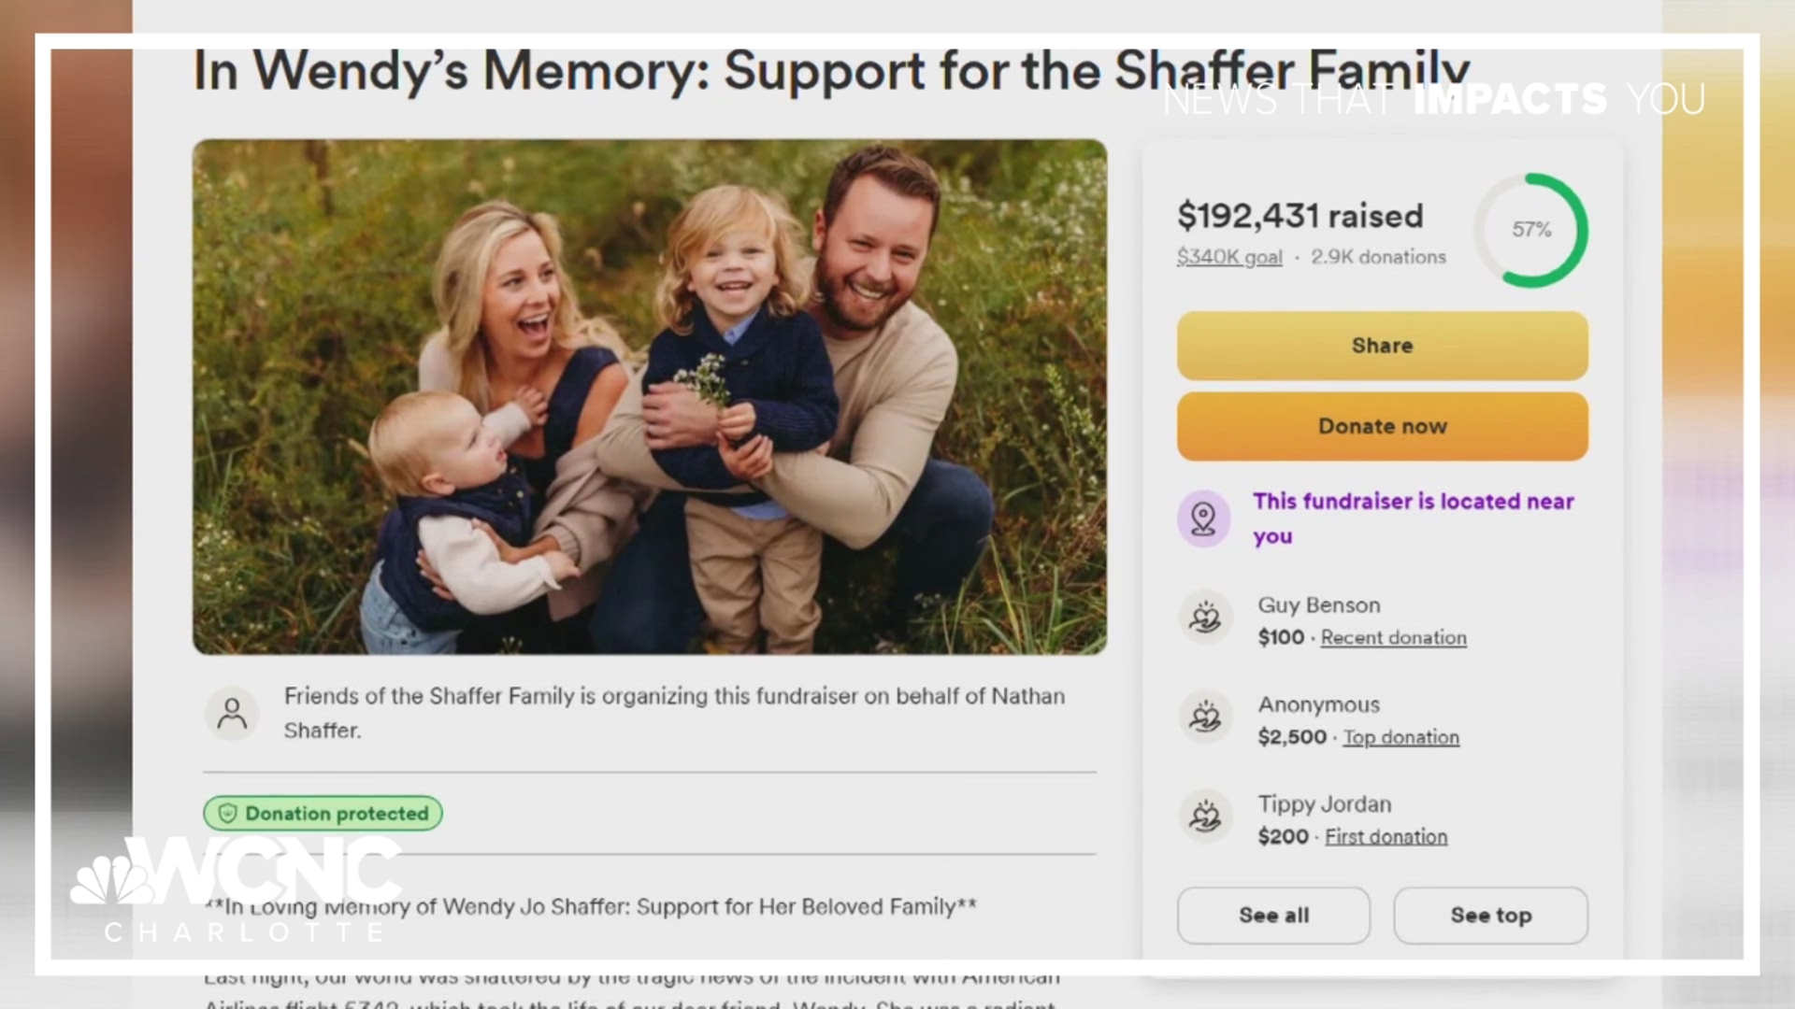Click the location pin icon
This screenshot has width=1795, height=1009.
(1203, 518)
